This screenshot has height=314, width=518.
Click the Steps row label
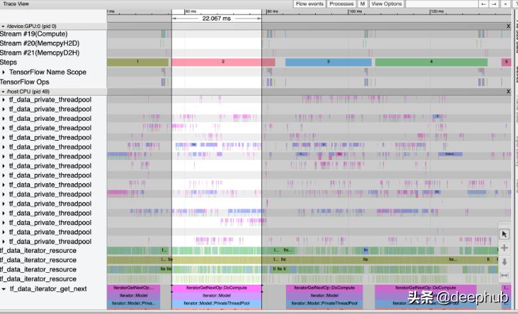click(x=8, y=62)
